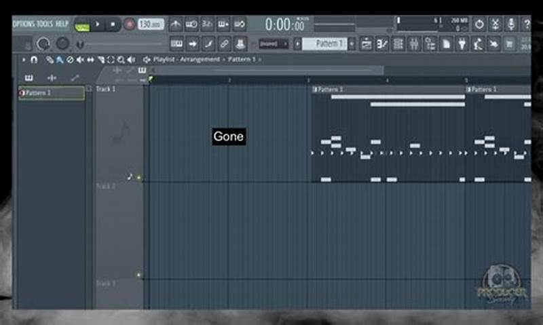Open the plugin picker plug icon
The height and width of the screenshot is (325, 543).
462,44
